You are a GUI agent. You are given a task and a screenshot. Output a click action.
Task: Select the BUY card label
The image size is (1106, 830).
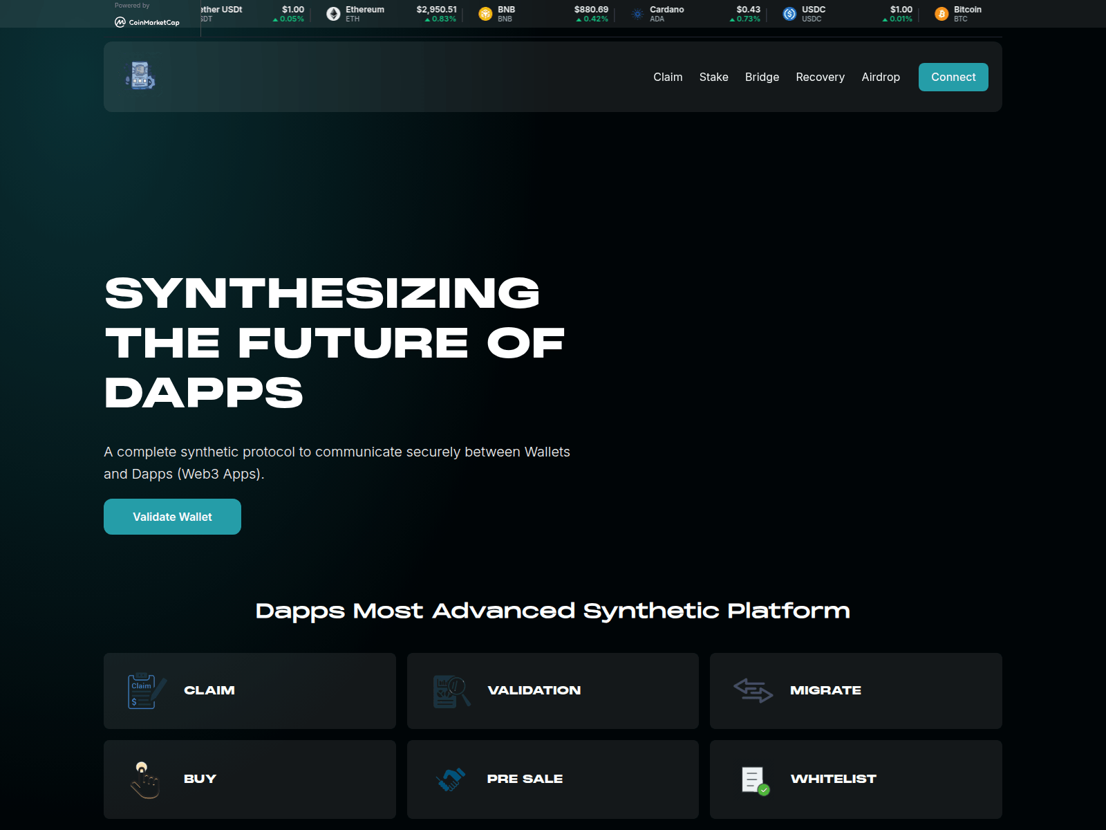click(x=200, y=779)
